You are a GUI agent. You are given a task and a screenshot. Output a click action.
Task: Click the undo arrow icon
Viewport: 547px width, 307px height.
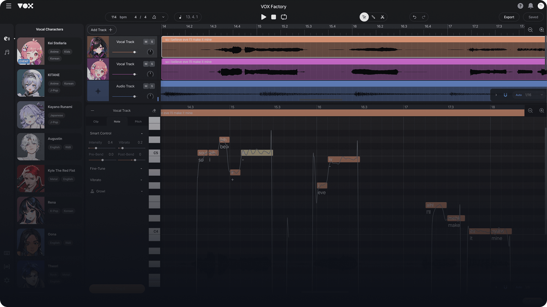pyautogui.click(x=414, y=17)
